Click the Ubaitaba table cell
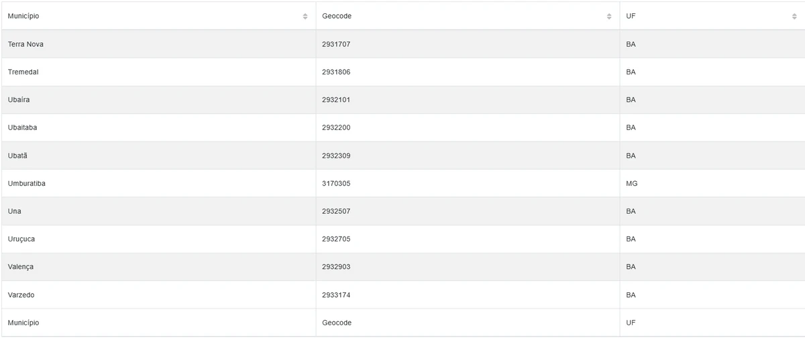Viewport: 805px width, 338px height. 23,127
